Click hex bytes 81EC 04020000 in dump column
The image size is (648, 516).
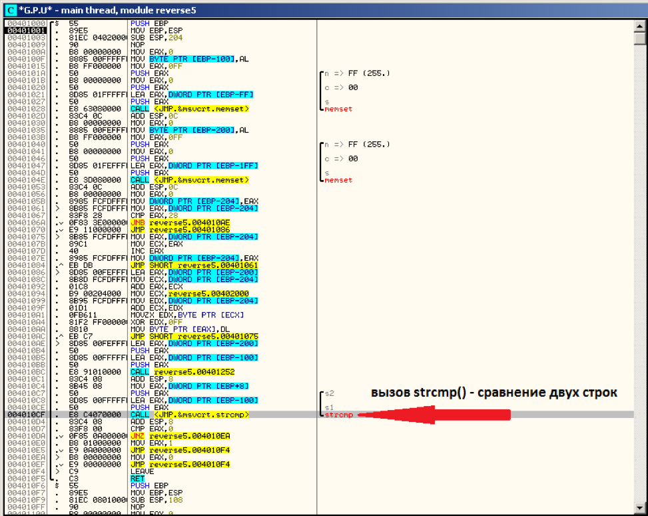pyautogui.click(x=97, y=37)
